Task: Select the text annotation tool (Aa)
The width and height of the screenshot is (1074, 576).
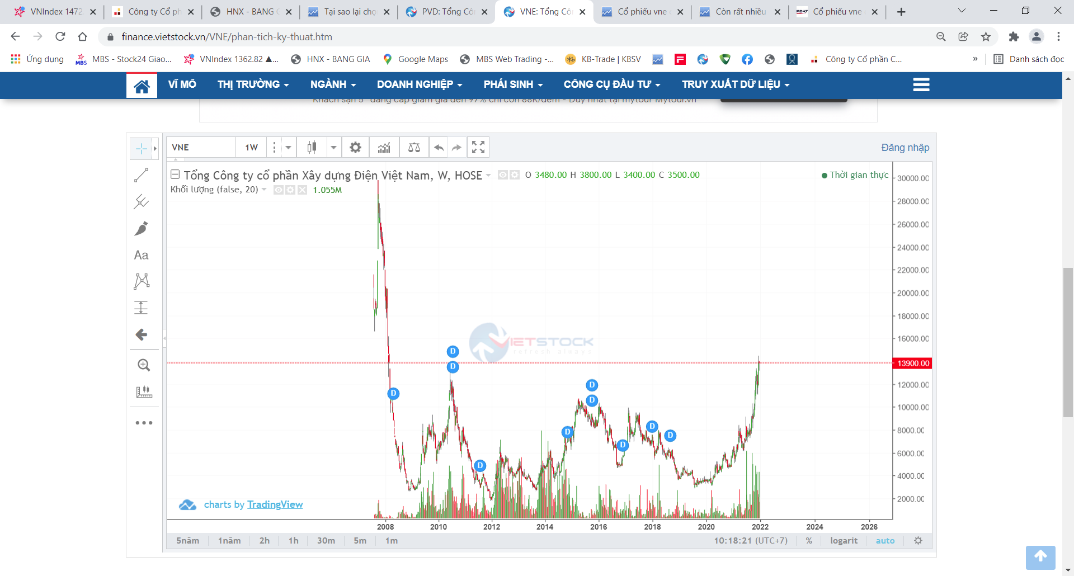Action: point(141,255)
